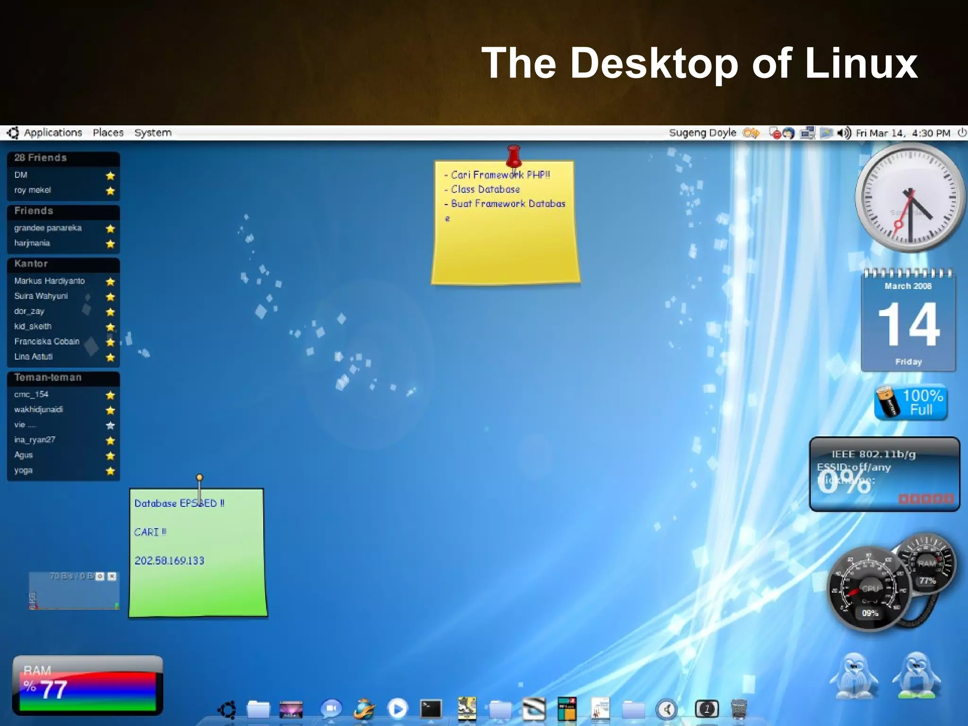The height and width of the screenshot is (726, 968).
Task: Toggle the star next to harjmania
Action: pos(110,244)
